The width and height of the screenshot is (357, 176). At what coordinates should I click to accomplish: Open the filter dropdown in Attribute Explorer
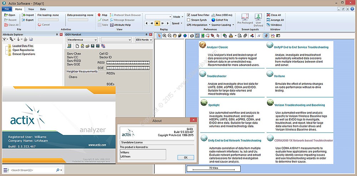5,40
